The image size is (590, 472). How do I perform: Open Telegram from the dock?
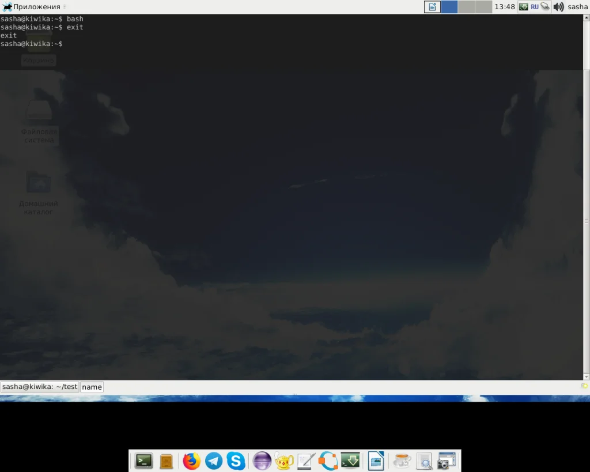pyautogui.click(x=214, y=460)
